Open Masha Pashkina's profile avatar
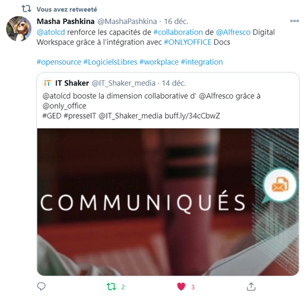This screenshot has height=296, width=307. pyautogui.click(x=18, y=29)
